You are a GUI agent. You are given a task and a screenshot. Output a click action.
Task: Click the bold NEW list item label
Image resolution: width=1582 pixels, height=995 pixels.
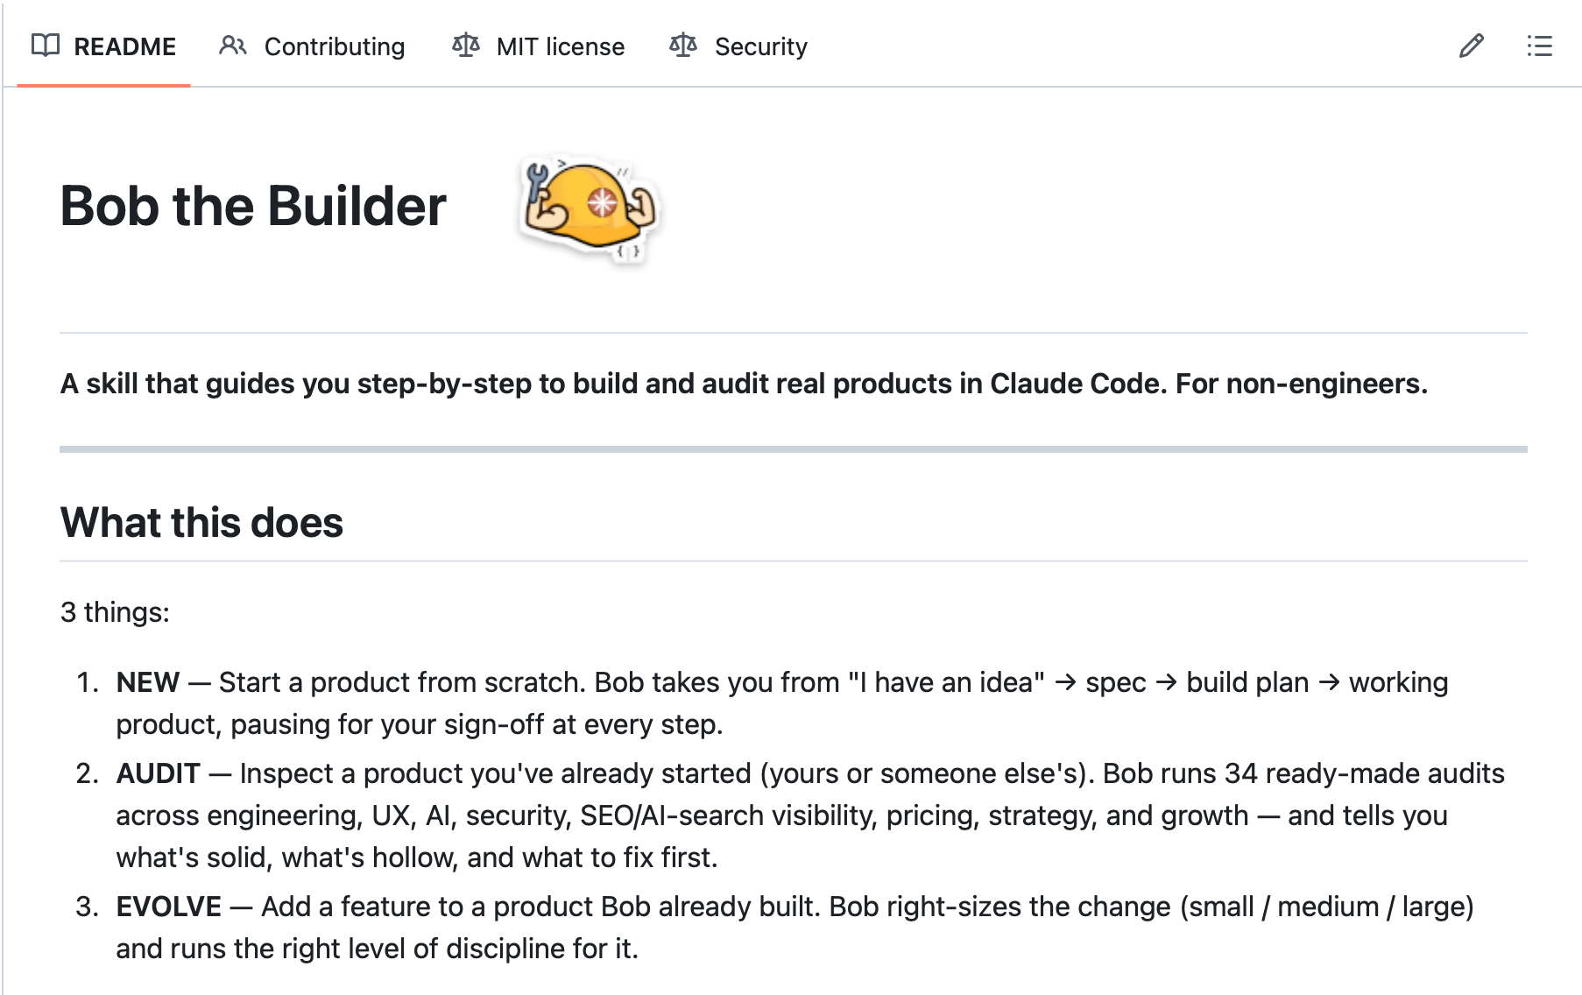pos(148,682)
